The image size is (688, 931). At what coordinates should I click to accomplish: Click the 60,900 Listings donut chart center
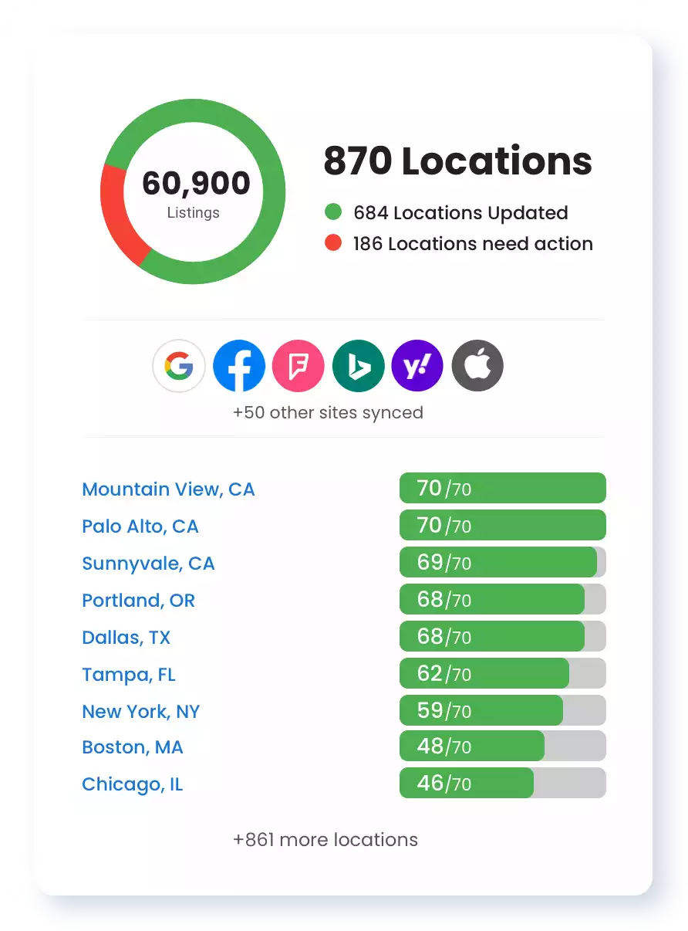pyautogui.click(x=193, y=193)
